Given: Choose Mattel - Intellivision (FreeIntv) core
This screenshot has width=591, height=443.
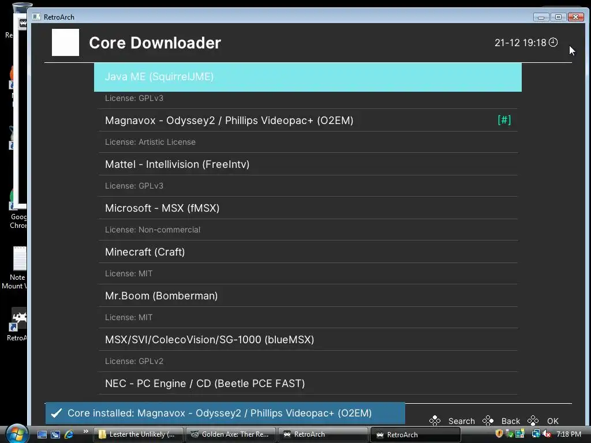Looking at the screenshot, I should [x=308, y=164].
